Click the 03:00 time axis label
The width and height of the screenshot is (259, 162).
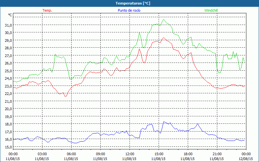[42, 154]
